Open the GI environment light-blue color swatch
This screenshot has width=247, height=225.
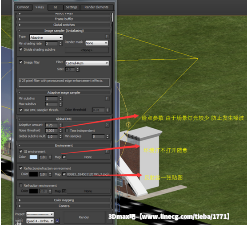coord(34,157)
